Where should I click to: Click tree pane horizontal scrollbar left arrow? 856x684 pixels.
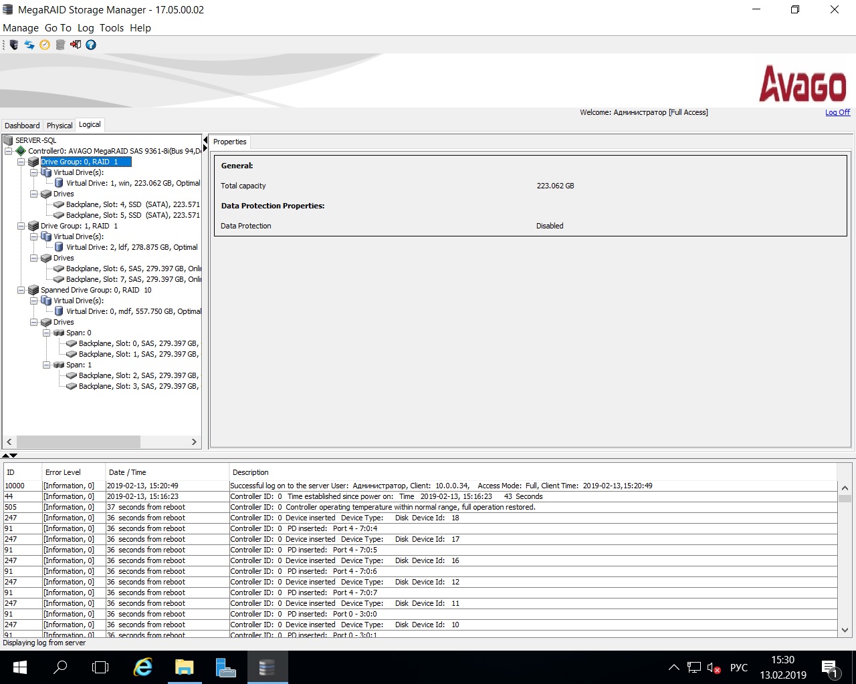tap(9, 442)
